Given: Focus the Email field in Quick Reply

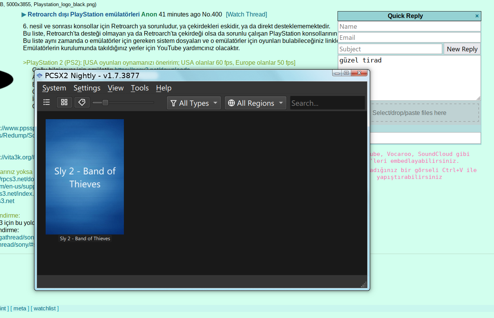Looking at the screenshot, I should [x=409, y=38].
